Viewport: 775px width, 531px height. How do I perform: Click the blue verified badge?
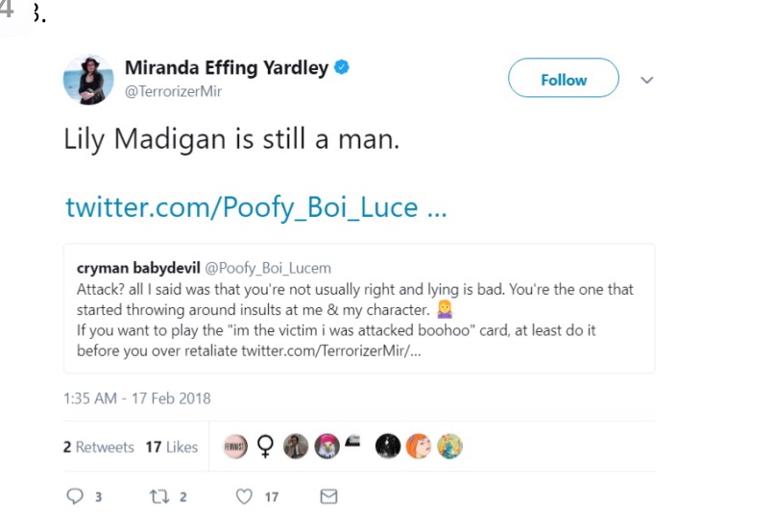pos(342,68)
